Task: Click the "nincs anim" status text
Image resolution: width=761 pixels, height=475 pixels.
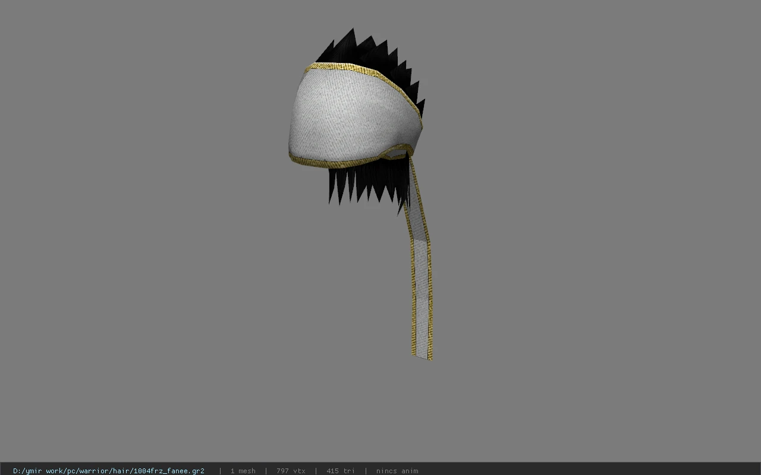Action: 397,471
